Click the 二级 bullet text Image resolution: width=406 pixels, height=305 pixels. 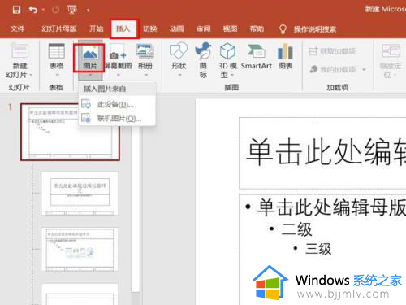[296, 229]
